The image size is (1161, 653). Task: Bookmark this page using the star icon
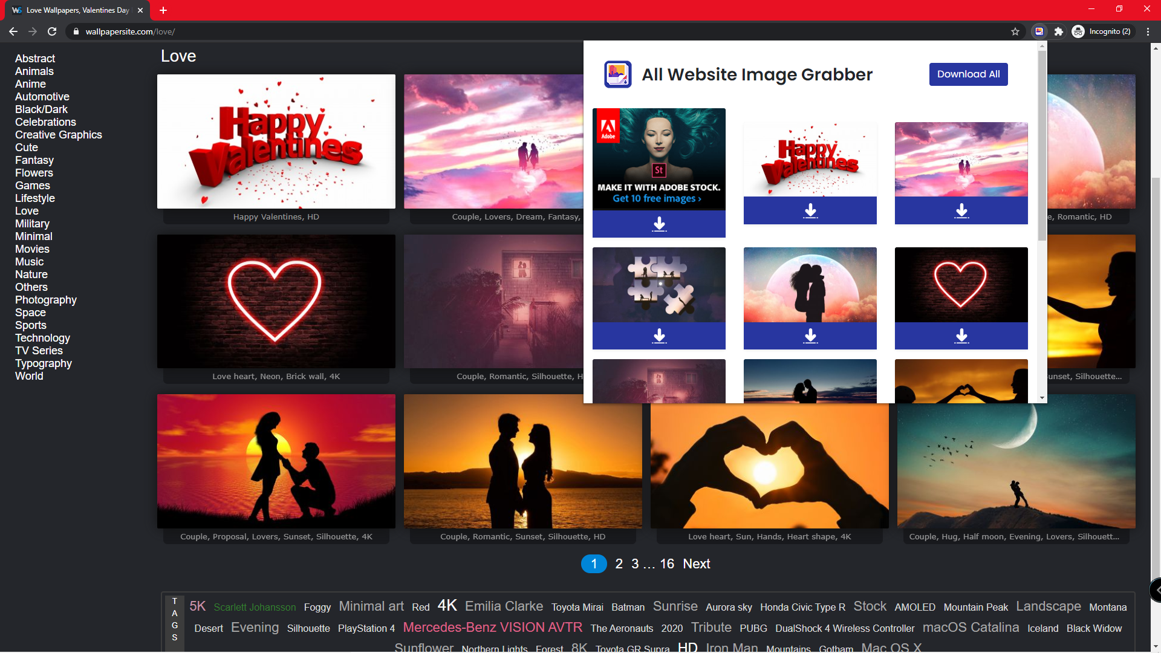pyautogui.click(x=1015, y=31)
